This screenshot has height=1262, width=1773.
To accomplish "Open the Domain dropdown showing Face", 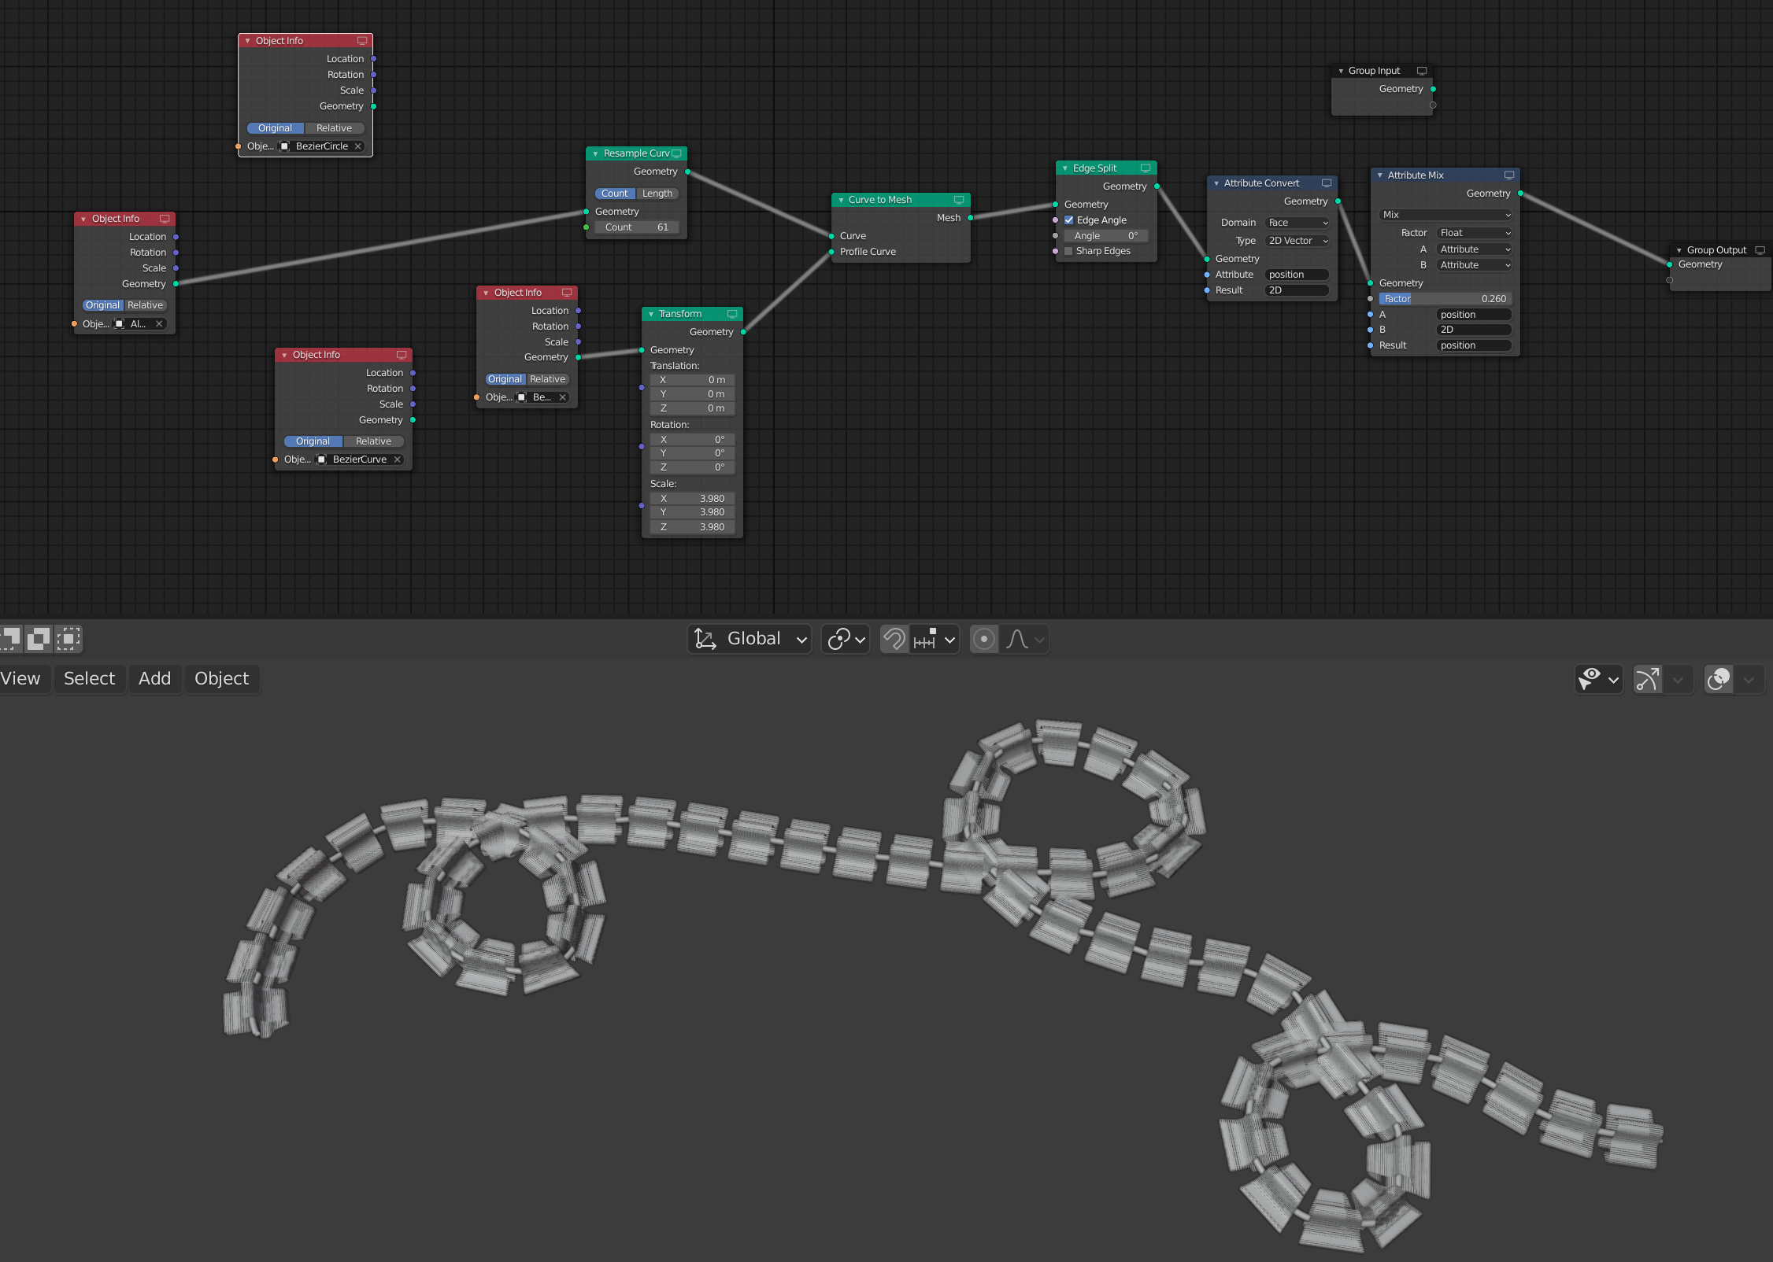I will pyautogui.click(x=1297, y=222).
